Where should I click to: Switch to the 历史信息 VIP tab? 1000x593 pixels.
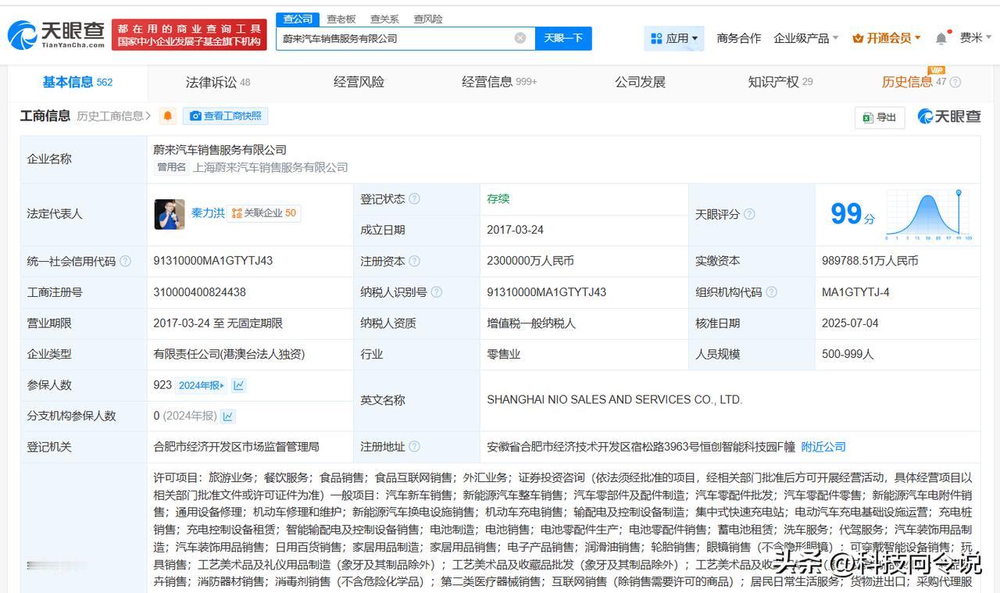(914, 82)
